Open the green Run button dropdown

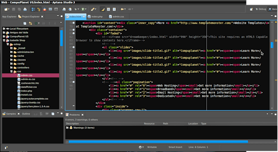[86, 9]
